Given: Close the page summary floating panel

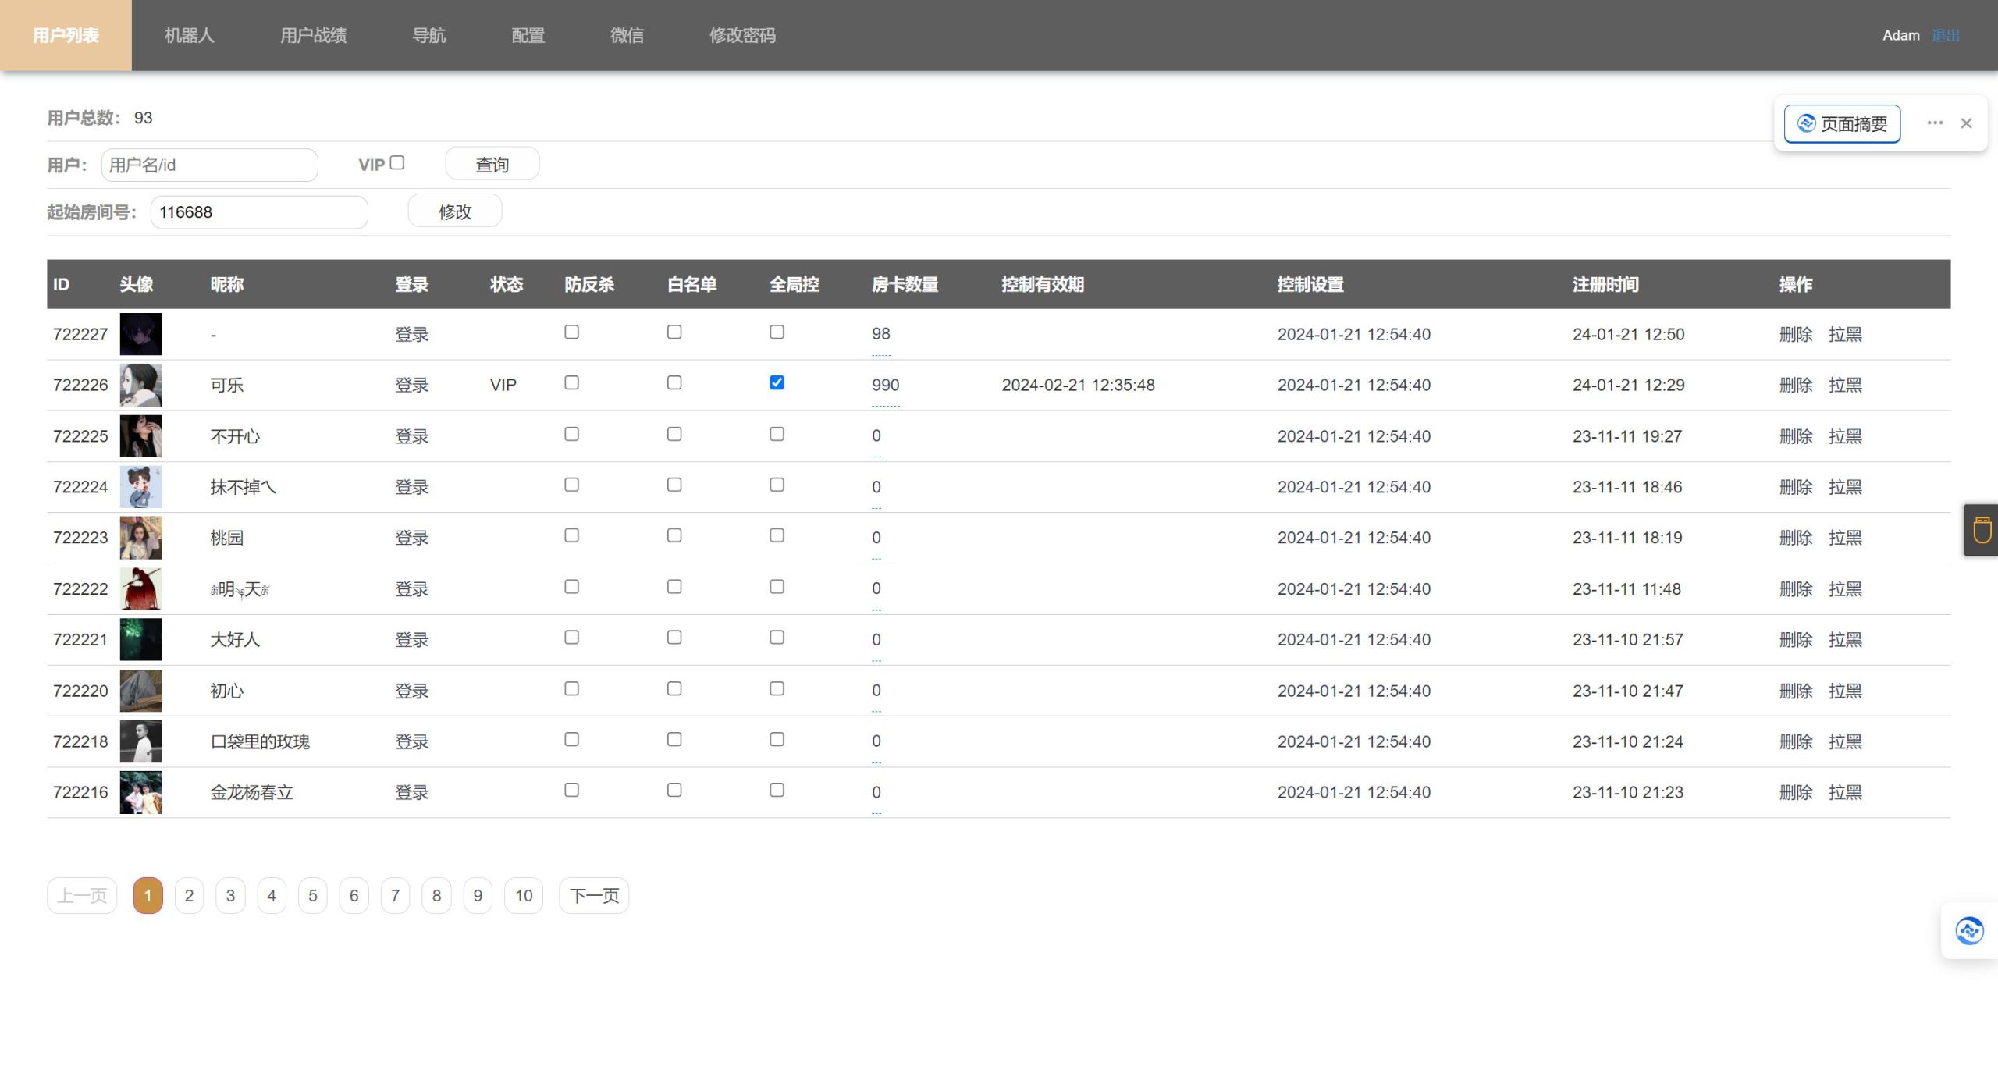Looking at the screenshot, I should coord(1966,123).
